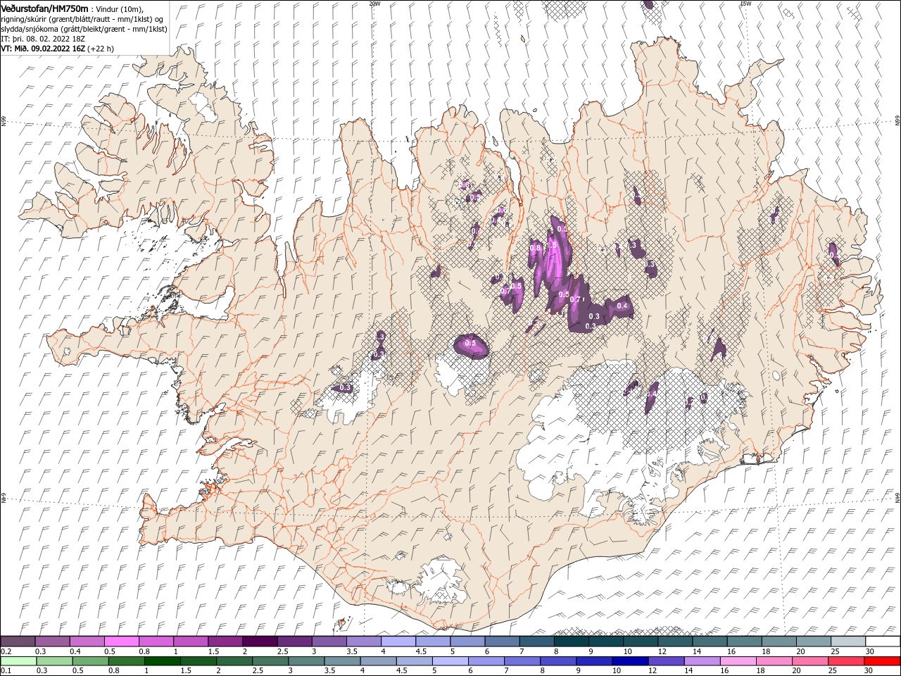Click the 'rigning/skúrir' legend description line
This screenshot has width=901, height=676.
tap(82, 19)
